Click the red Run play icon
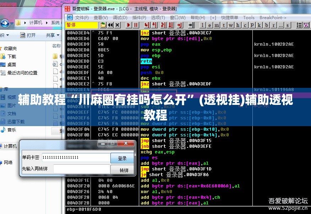311x214 pixels. (x=129, y=25)
